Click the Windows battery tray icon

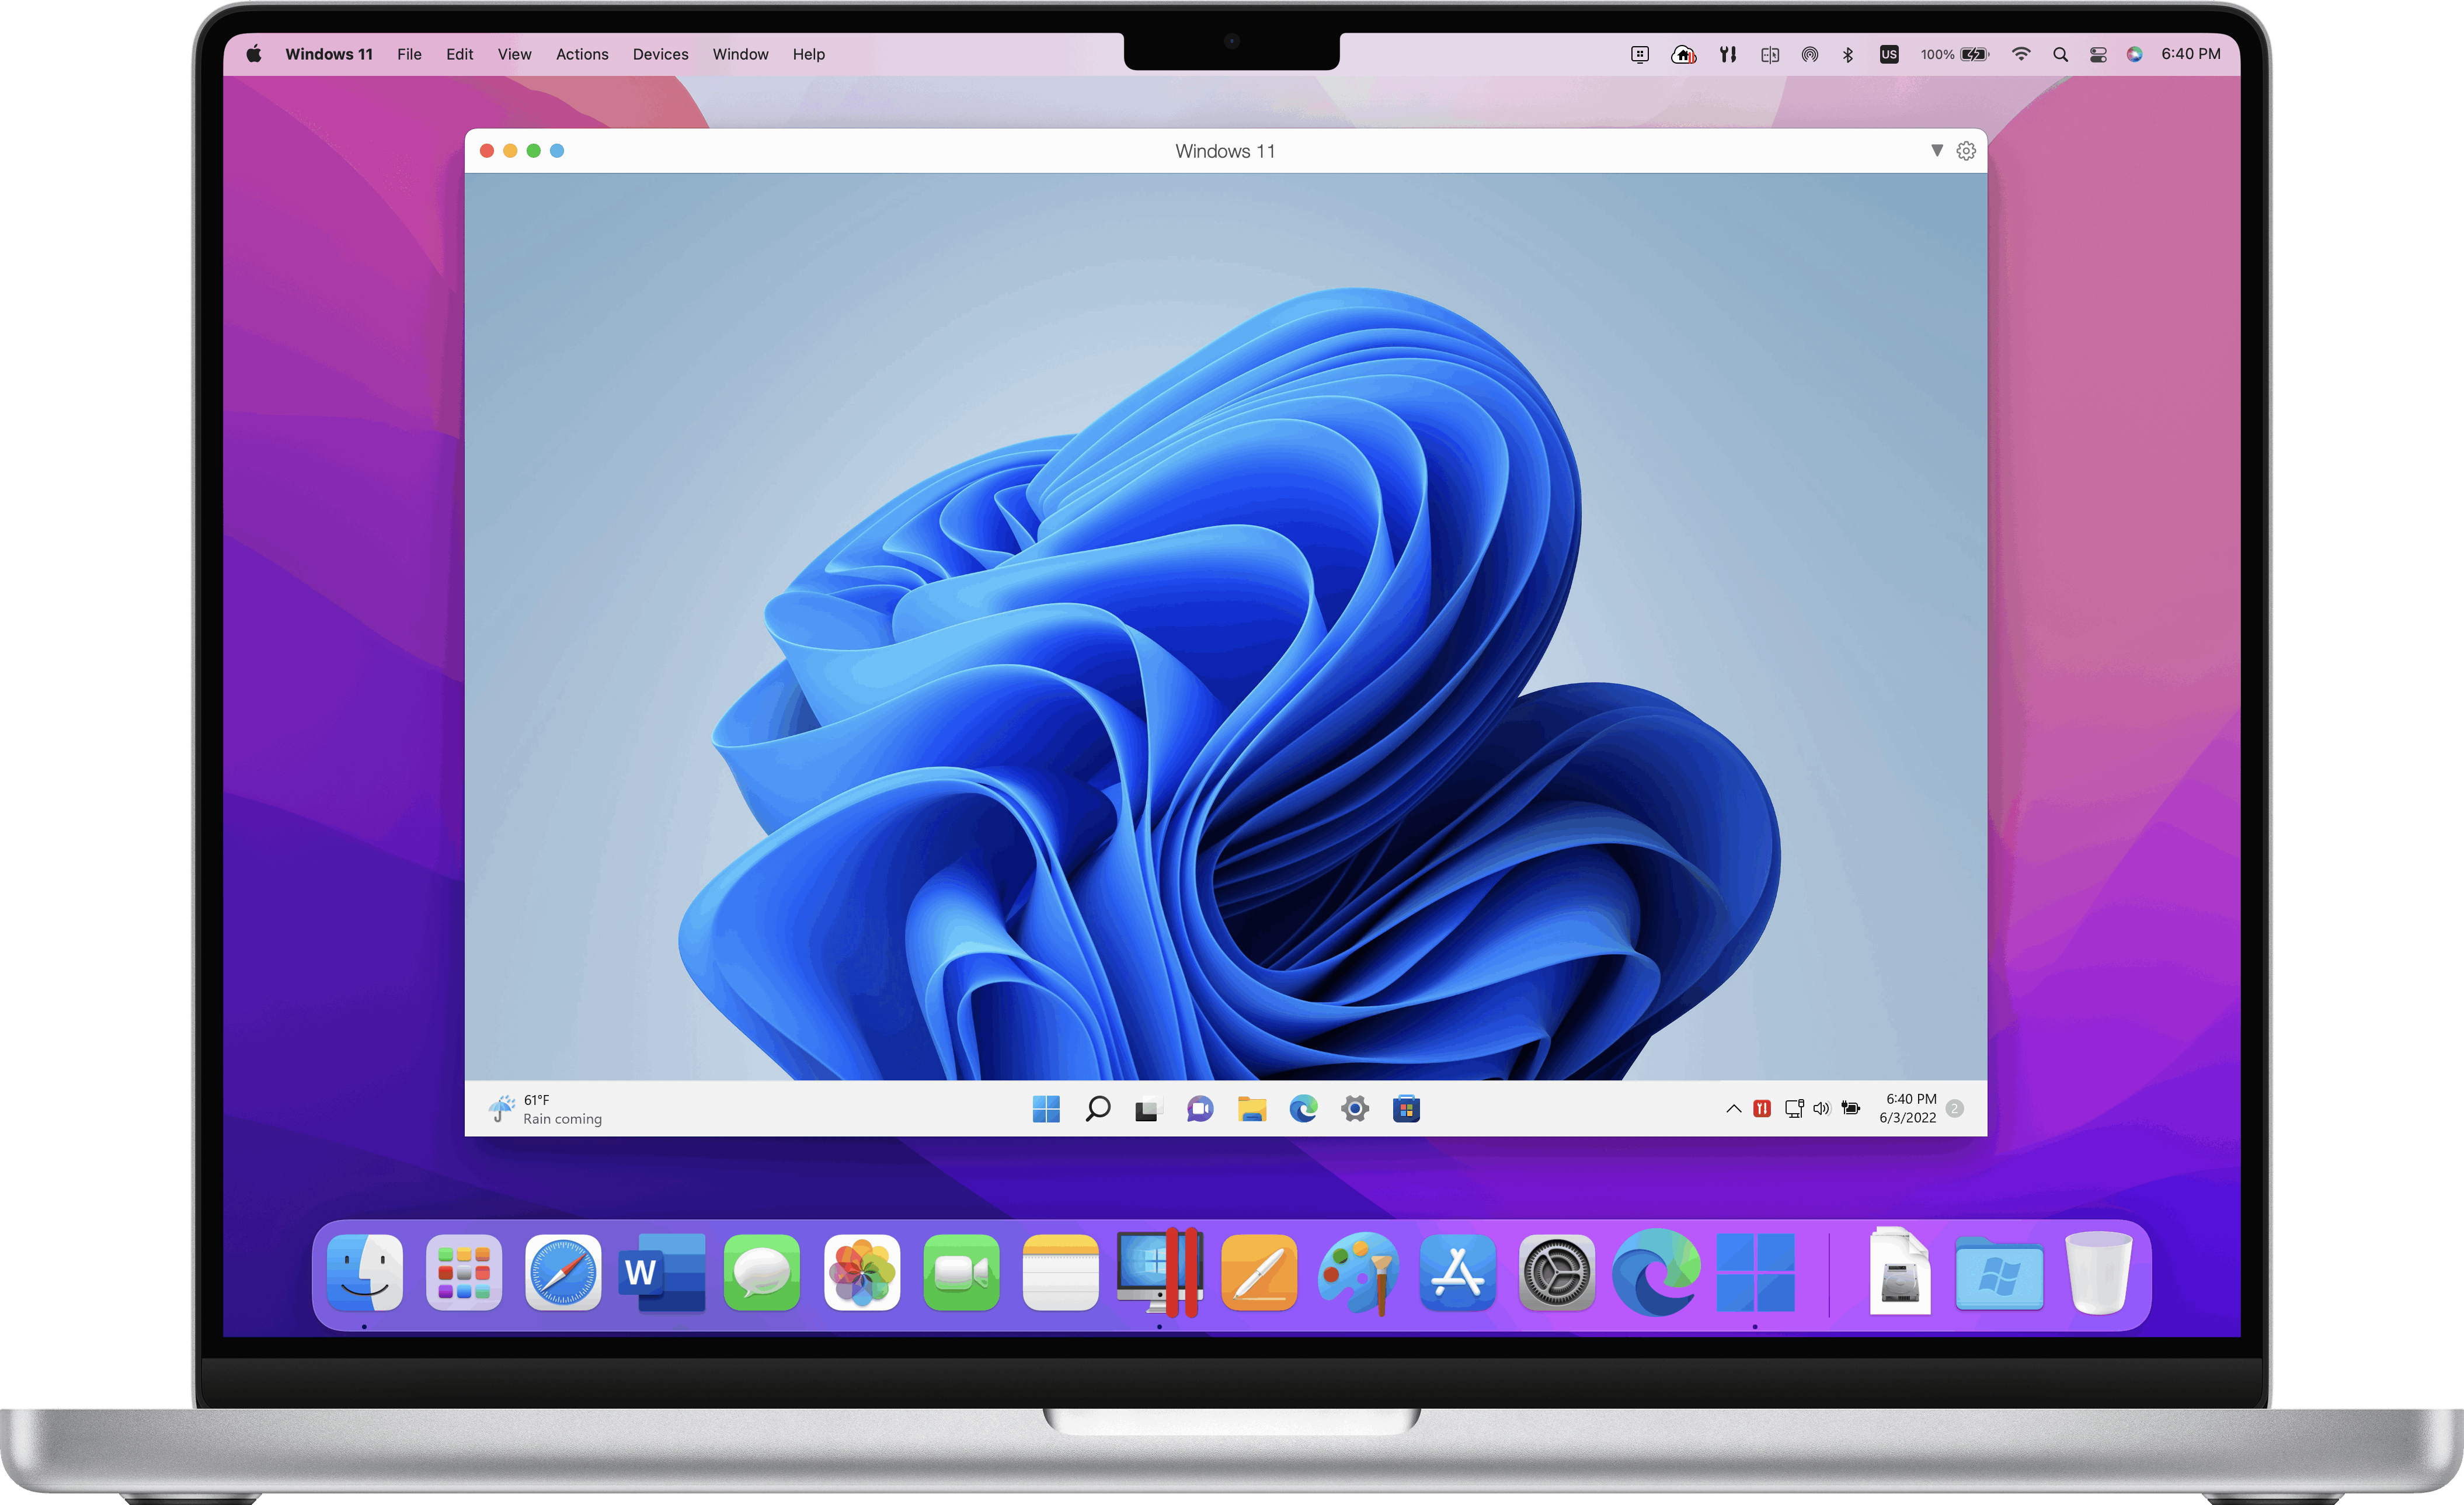click(1851, 1108)
